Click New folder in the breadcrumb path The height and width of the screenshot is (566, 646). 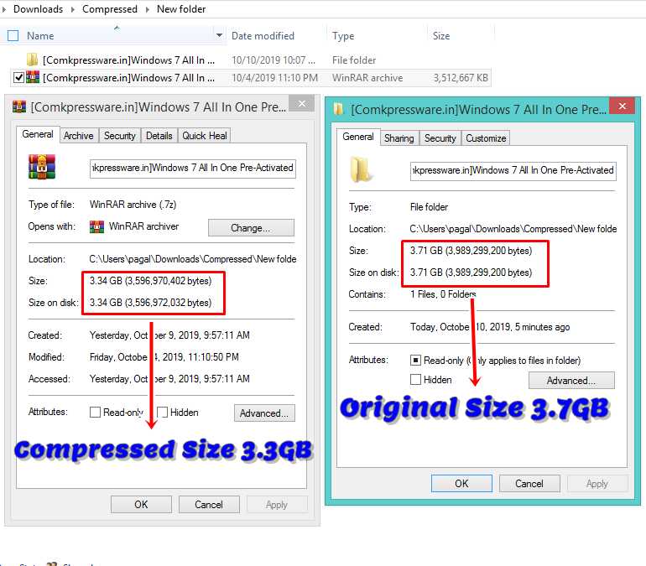[181, 9]
